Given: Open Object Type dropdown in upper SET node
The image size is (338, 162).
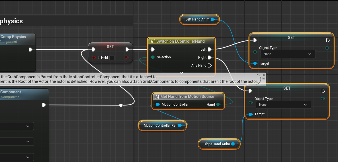Looking at the screenshot, I should pos(288,54).
